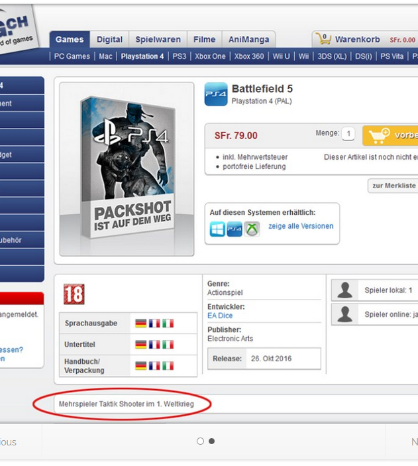Click the PS4 platform icon beside Battlefield 5 title
This screenshot has width=418, height=466.
tap(216, 94)
